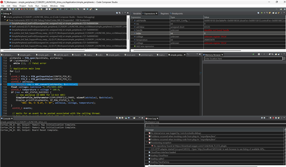This screenshot has width=286, height=167.
Task: Select the SwiP_restore stack frame
Action: 68,27
